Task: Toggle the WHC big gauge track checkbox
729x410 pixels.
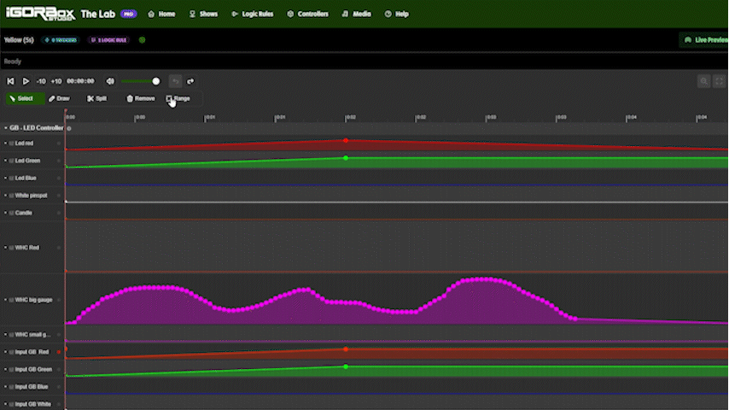Action: pyautogui.click(x=12, y=300)
